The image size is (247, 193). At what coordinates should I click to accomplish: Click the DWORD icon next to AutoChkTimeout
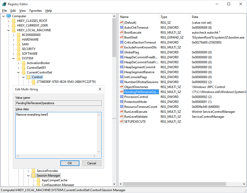tap(121, 28)
